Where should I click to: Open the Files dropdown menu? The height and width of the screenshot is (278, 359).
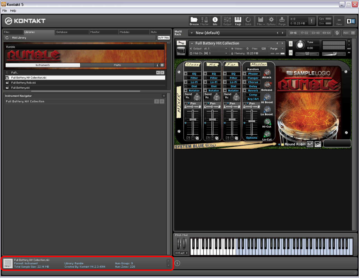coord(261,21)
